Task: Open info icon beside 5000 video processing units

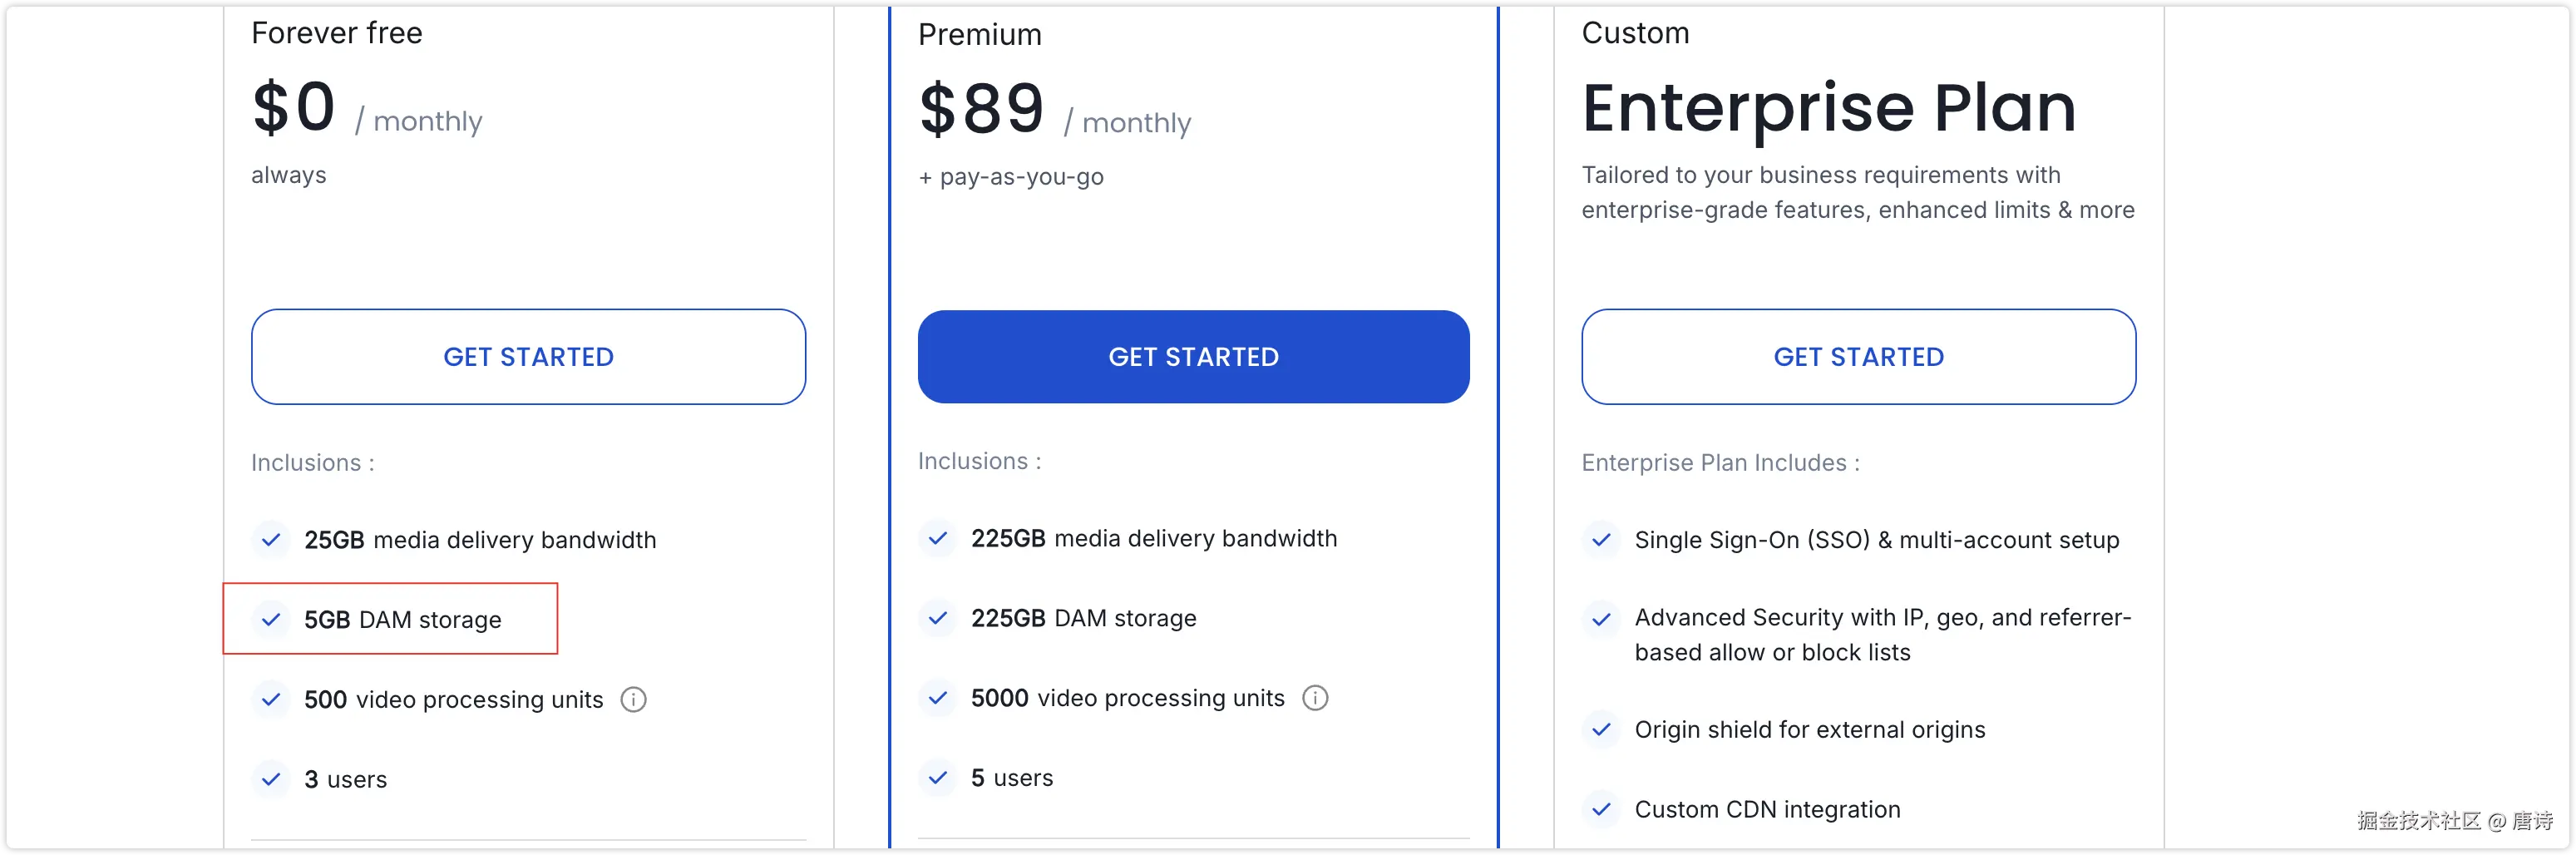Action: click(x=1315, y=698)
